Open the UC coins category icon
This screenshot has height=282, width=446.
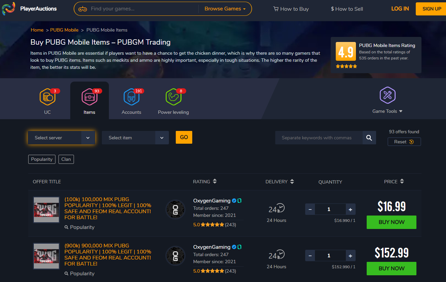(x=47, y=97)
